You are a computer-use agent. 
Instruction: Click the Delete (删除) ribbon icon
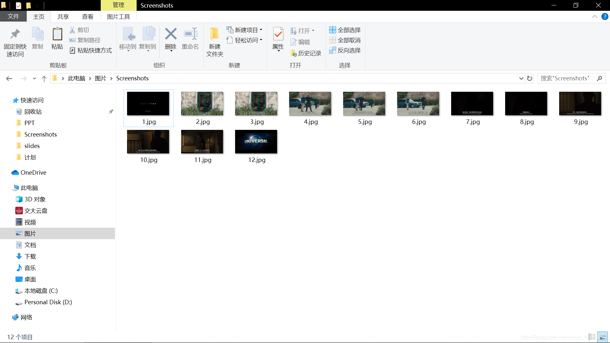pyautogui.click(x=171, y=34)
